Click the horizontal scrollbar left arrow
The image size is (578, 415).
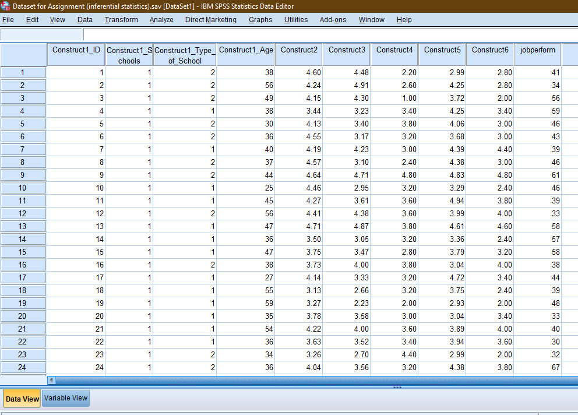click(51, 380)
